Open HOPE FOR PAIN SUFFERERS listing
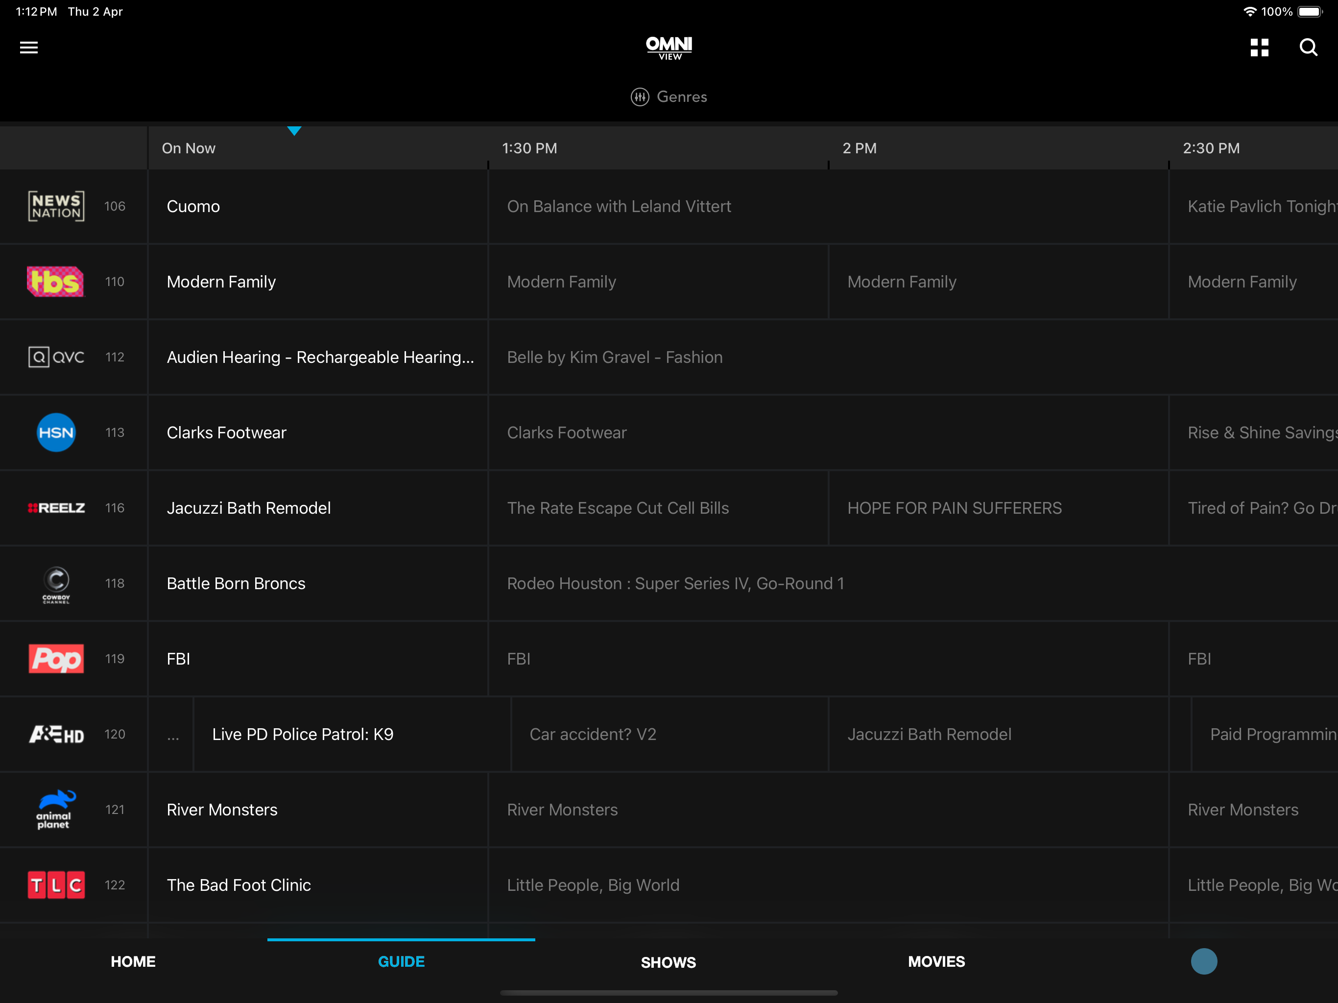 (x=998, y=508)
